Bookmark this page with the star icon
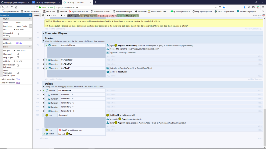Image resolution: width=268 pixels, height=151 pixels. coord(224,7)
